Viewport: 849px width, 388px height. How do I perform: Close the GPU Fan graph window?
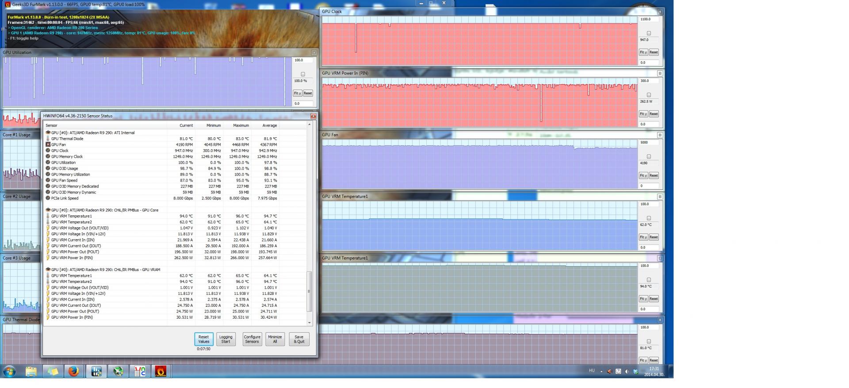click(660, 135)
